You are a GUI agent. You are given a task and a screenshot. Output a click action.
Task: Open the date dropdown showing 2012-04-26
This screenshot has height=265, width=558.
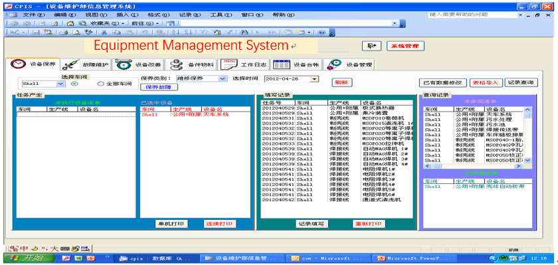(x=314, y=79)
